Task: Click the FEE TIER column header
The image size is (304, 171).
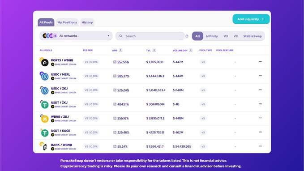Action: pos(88,50)
